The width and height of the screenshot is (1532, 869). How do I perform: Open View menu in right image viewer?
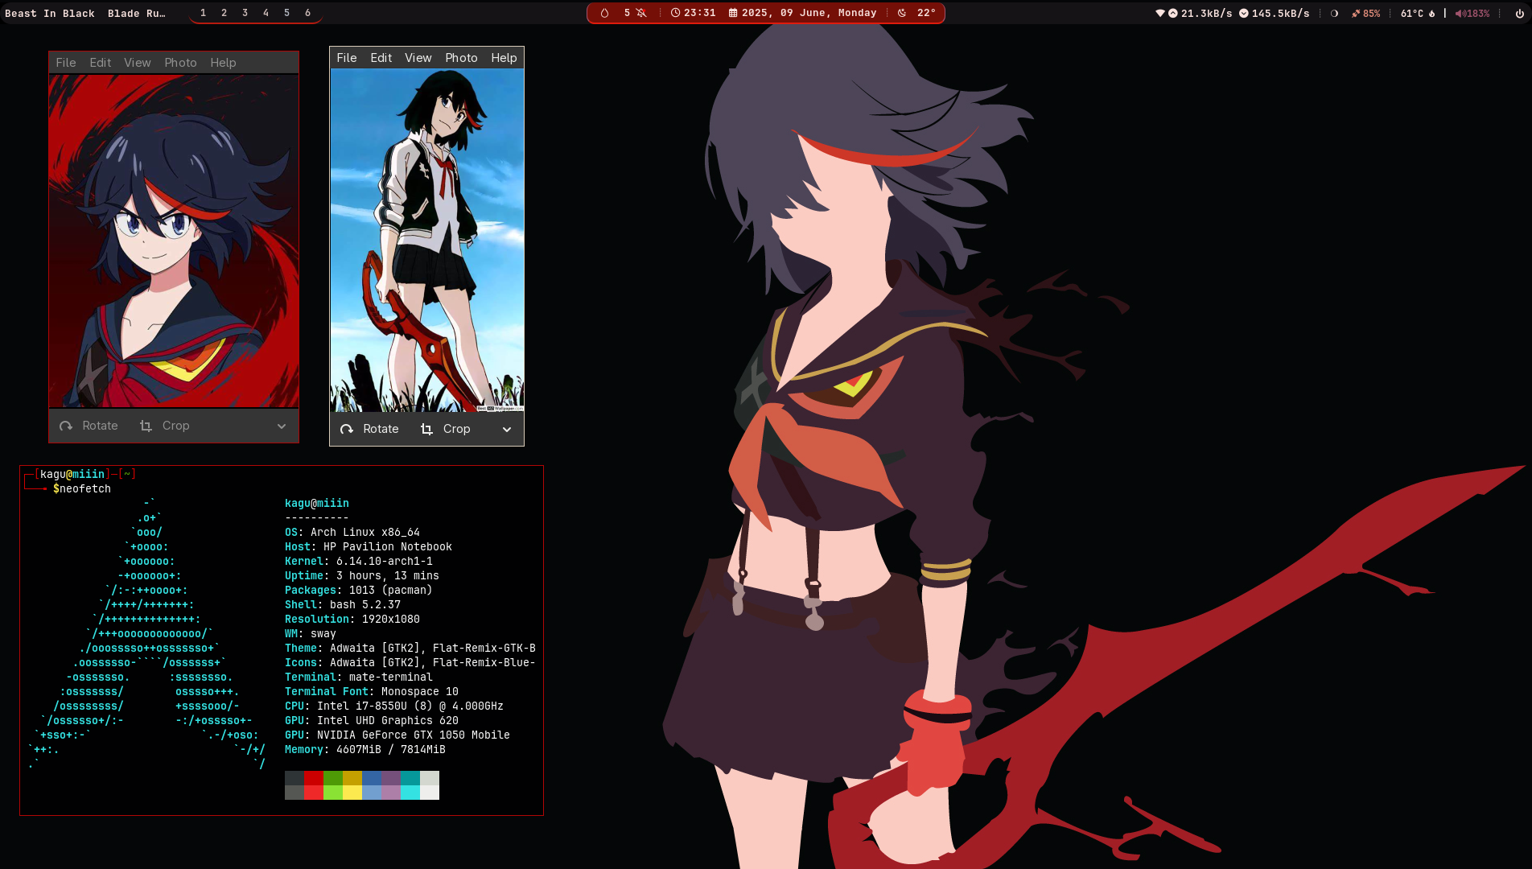(x=418, y=58)
